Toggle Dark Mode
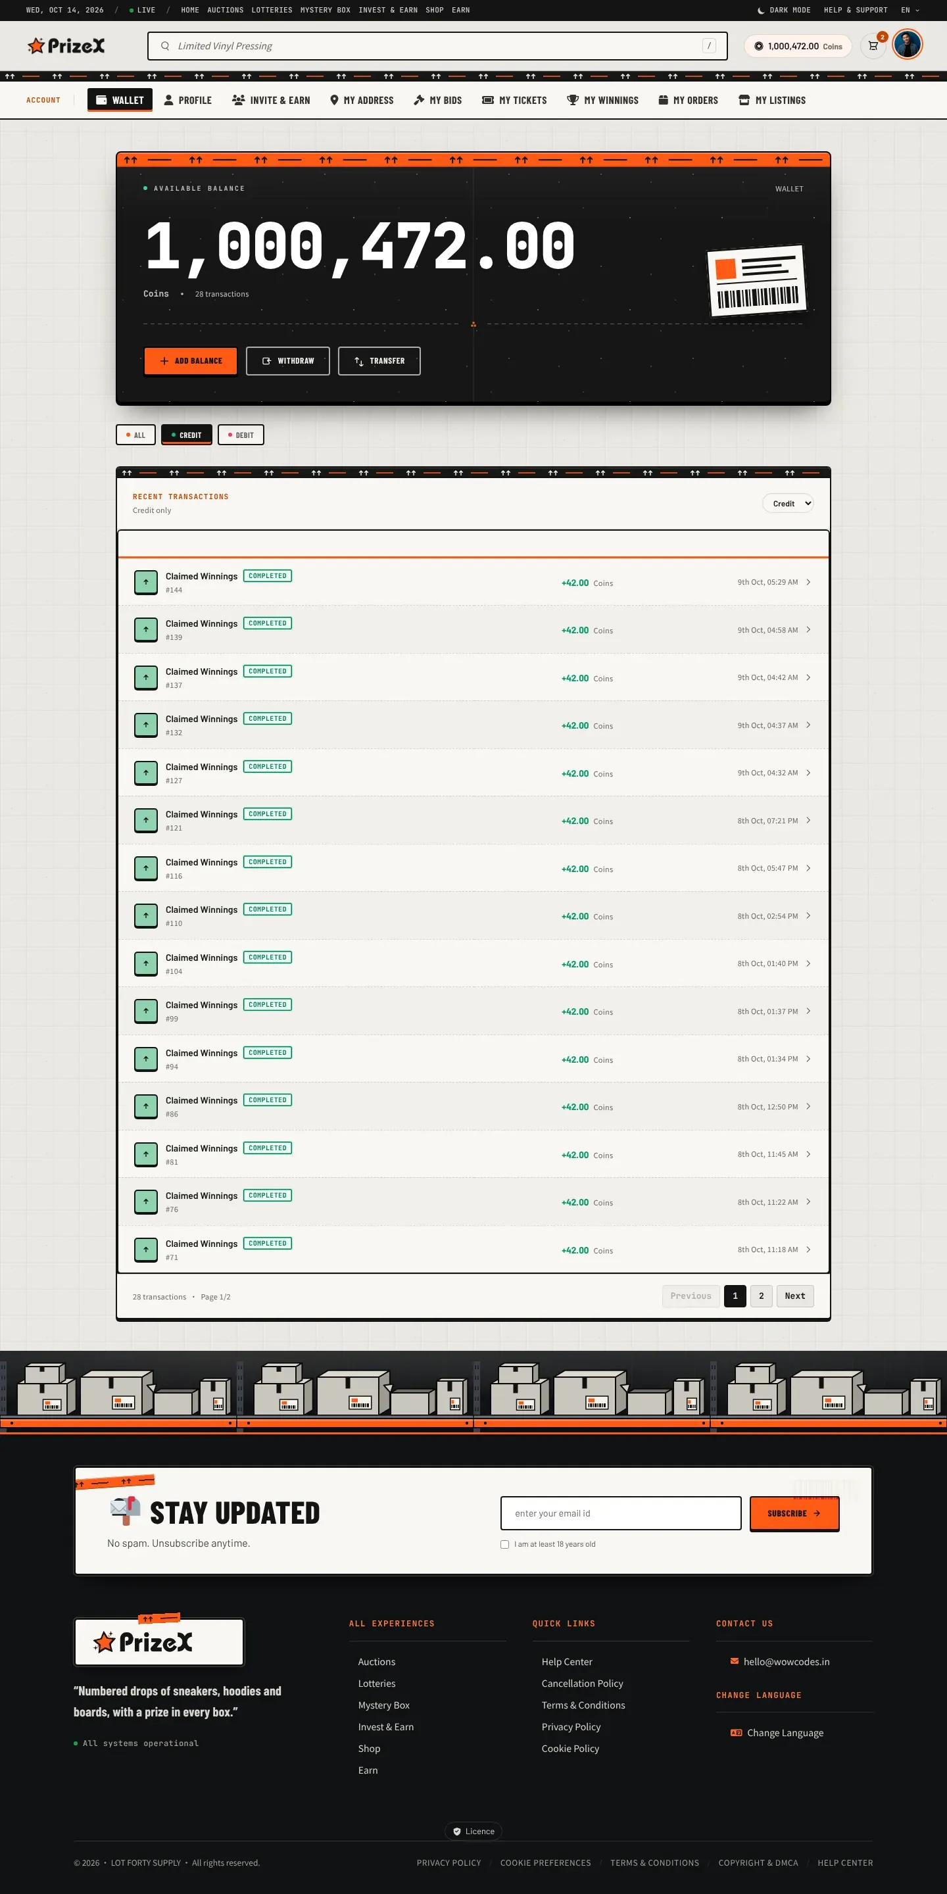The width and height of the screenshot is (947, 1894). [784, 11]
